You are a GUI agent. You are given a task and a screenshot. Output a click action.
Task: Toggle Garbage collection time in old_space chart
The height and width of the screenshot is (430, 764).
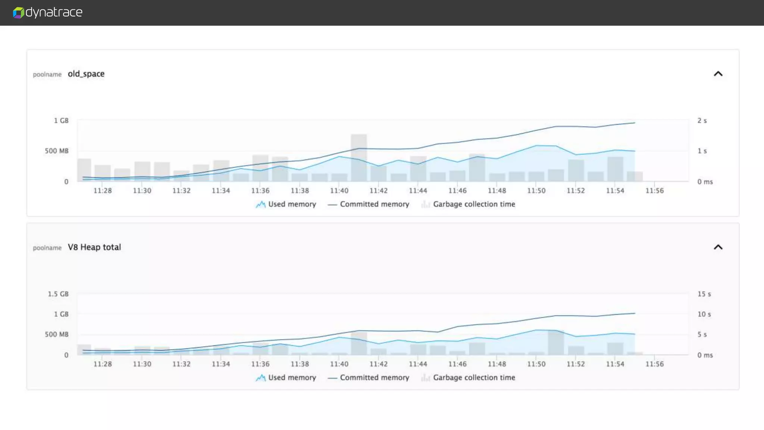(474, 204)
